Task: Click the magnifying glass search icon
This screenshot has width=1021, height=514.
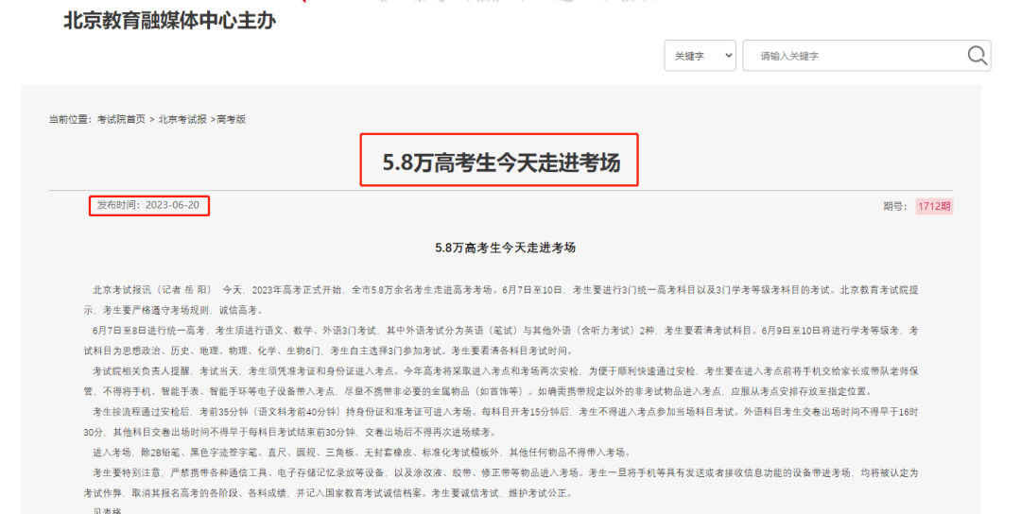Action: pyautogui.click(x=978, y=56)
